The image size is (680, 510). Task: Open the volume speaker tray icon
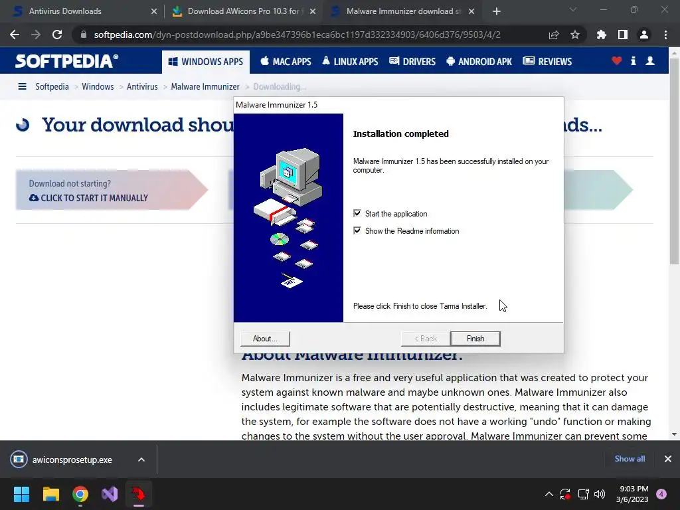(600, 494)
